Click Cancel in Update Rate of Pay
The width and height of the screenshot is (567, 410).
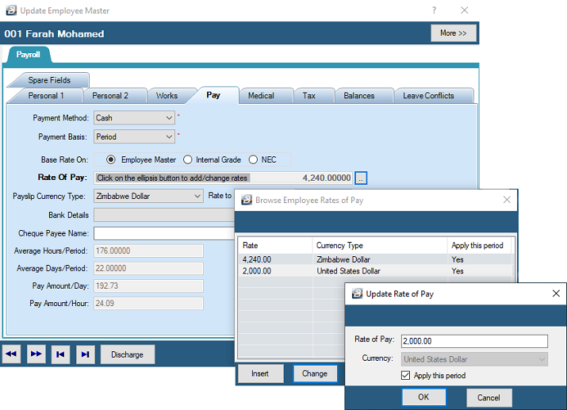(489, 397)
